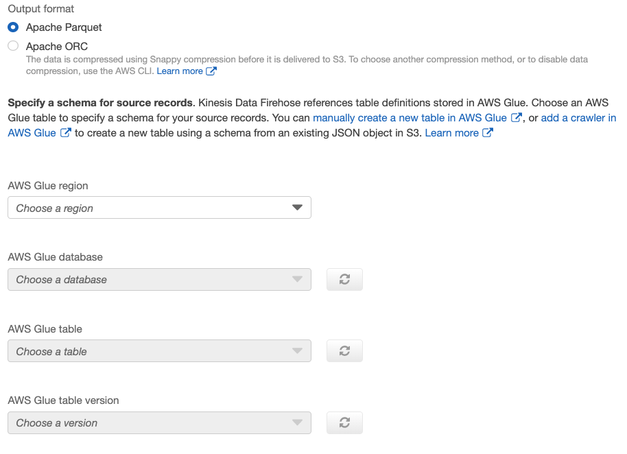Open 'manually create a new table in AWS Glue'
Screen dimensions: 627x454
click(x=410, y=118)
